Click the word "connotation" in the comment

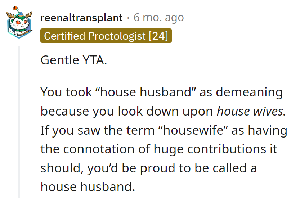tap(99, 149)
